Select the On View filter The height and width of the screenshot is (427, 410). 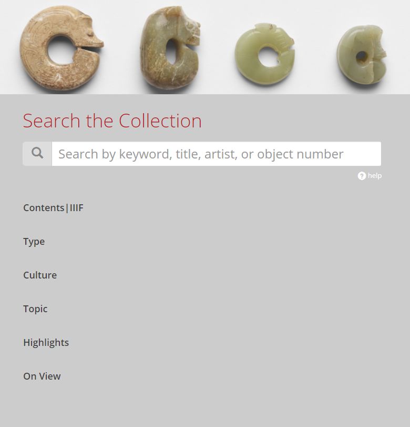click(42, 376)
